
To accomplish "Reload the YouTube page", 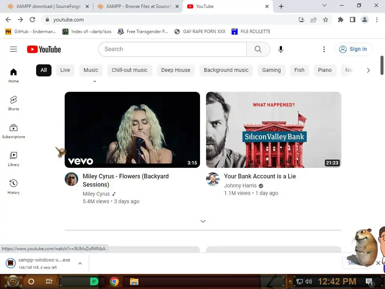I will click(32, 20).
